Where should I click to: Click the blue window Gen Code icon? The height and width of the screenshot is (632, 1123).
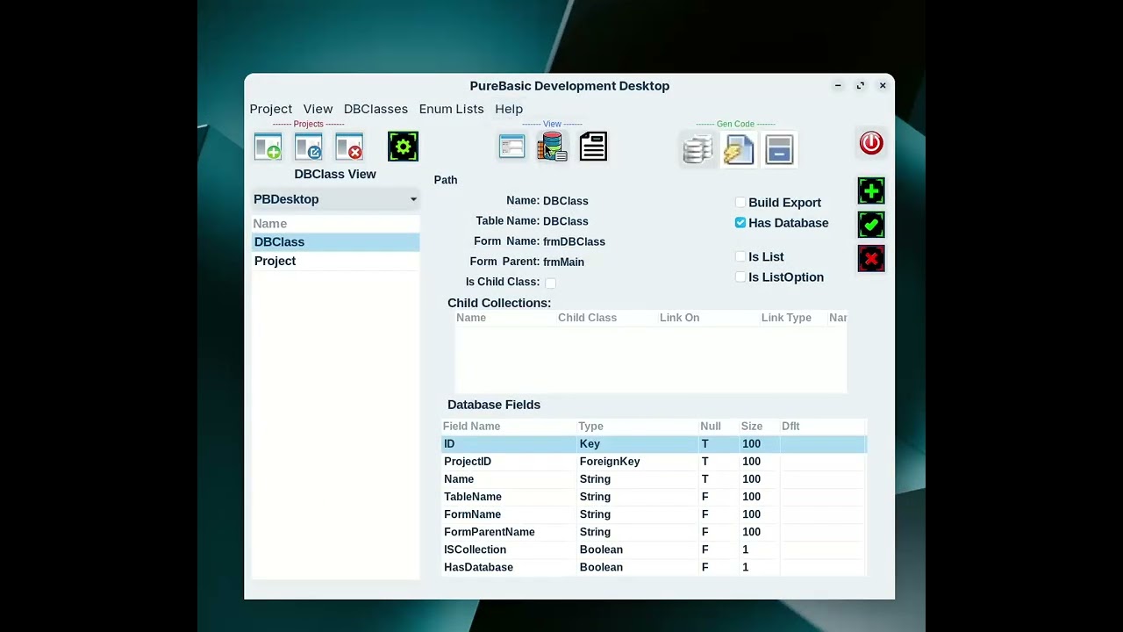779,150
